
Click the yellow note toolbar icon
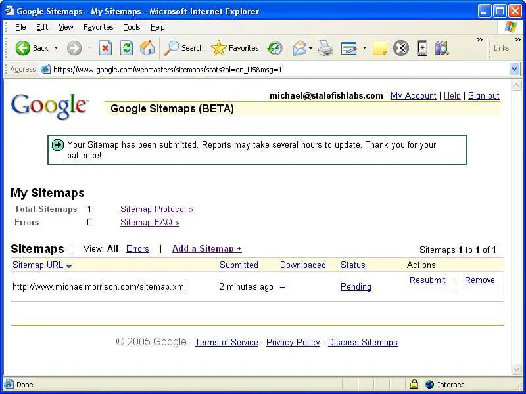(x=380, y=48)
